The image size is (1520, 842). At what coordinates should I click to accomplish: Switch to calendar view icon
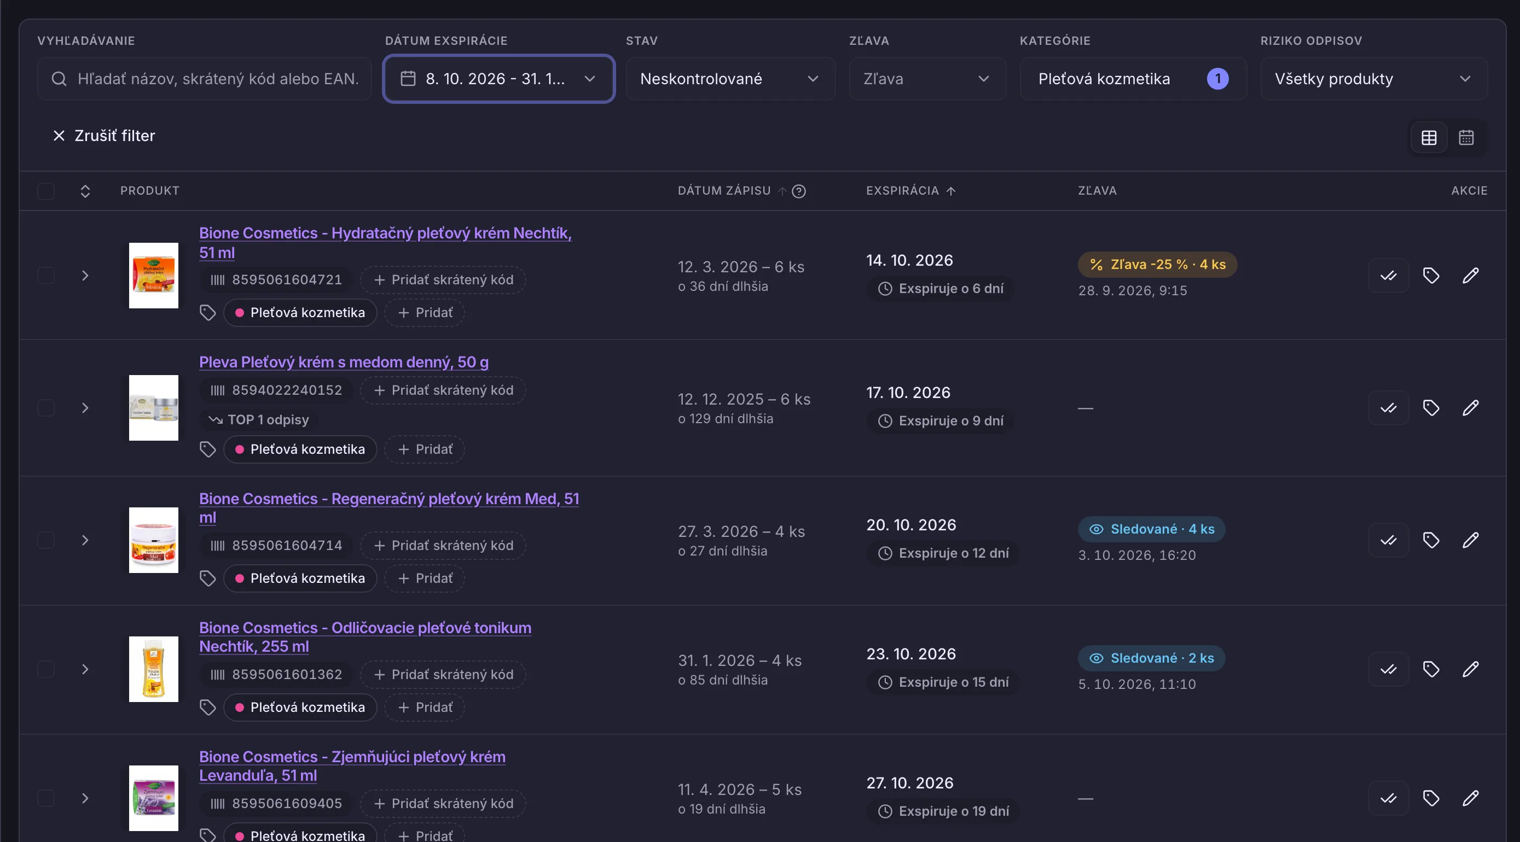point(1466,137)
